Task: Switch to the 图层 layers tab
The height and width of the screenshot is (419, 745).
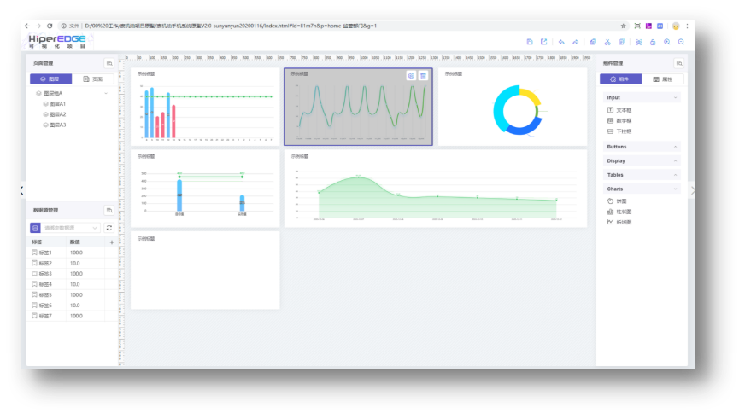Action: coord(51,79)
